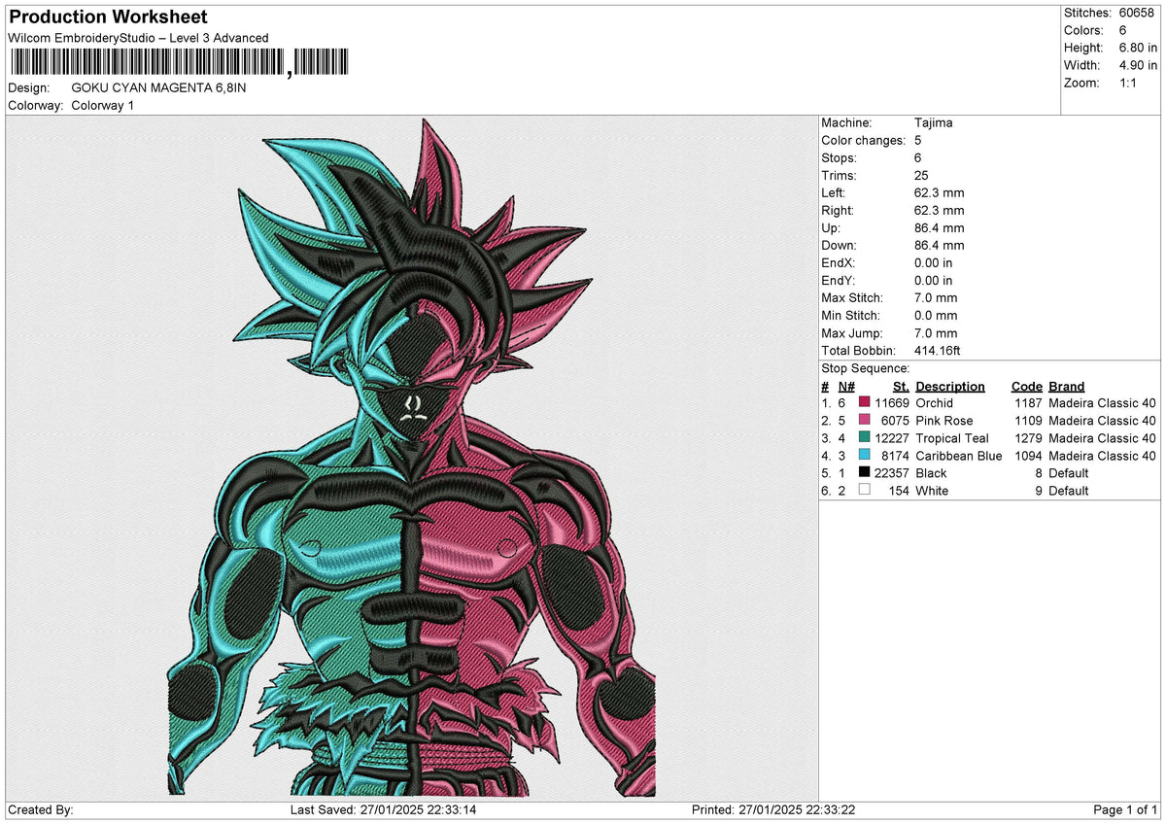
Task: Click the 'Right:' label
Action: [839, 210]
